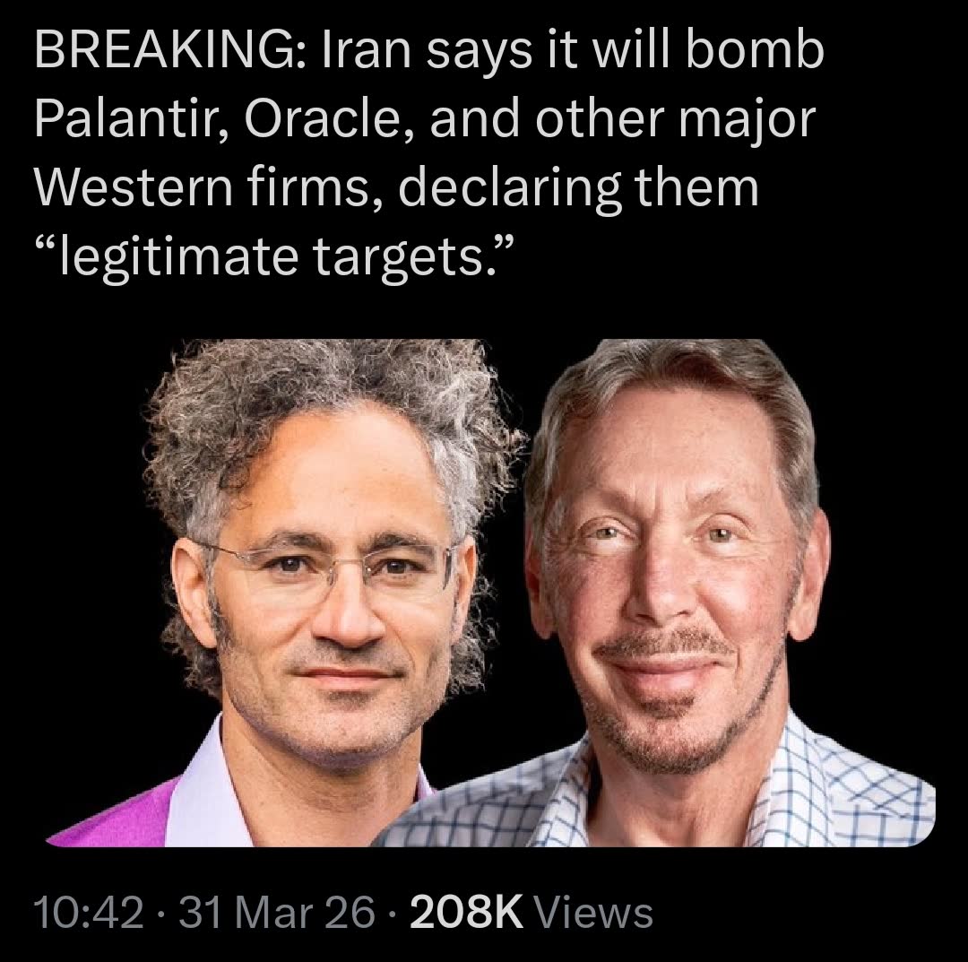
Task: Open the 208K view count
Action: 466,913
